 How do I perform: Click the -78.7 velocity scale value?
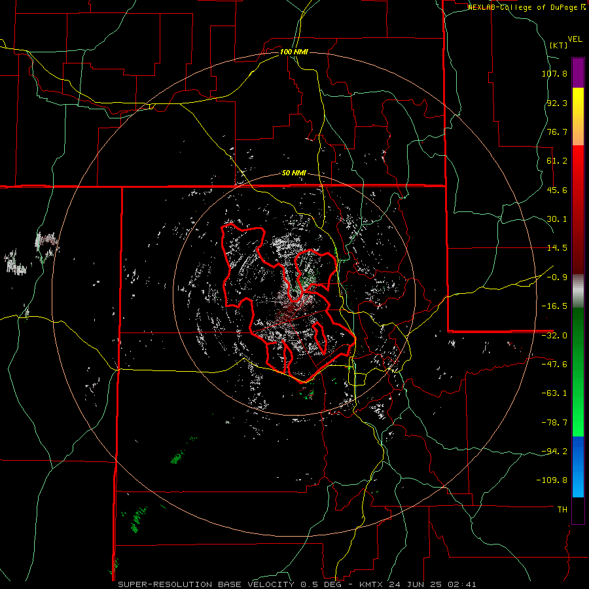coord(554,423)
